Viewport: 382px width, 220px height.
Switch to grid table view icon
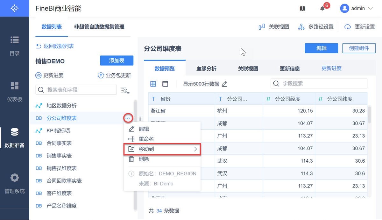point(153,84)
